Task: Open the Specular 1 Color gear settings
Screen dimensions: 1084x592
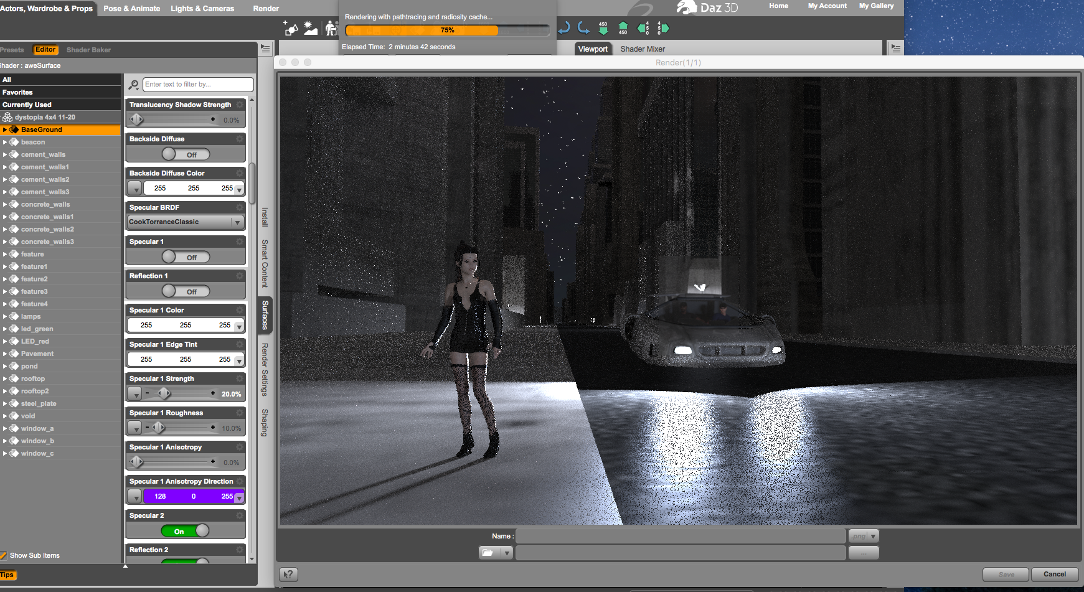Action: coord(240,310)
